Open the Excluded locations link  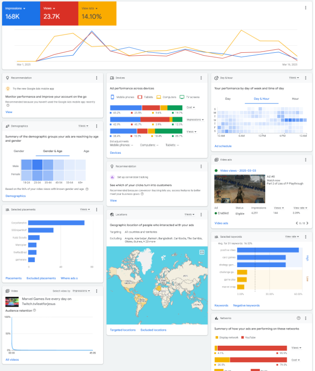(x=153, y=330)
